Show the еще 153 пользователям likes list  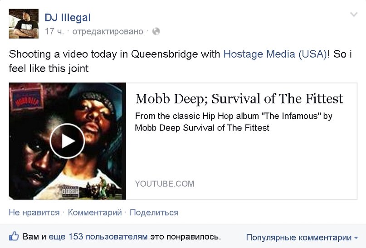point(98,237)
